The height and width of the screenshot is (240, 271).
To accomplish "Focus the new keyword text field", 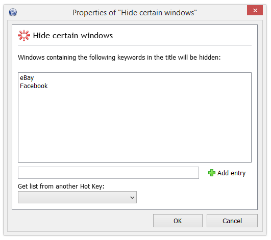I will 108,173.
